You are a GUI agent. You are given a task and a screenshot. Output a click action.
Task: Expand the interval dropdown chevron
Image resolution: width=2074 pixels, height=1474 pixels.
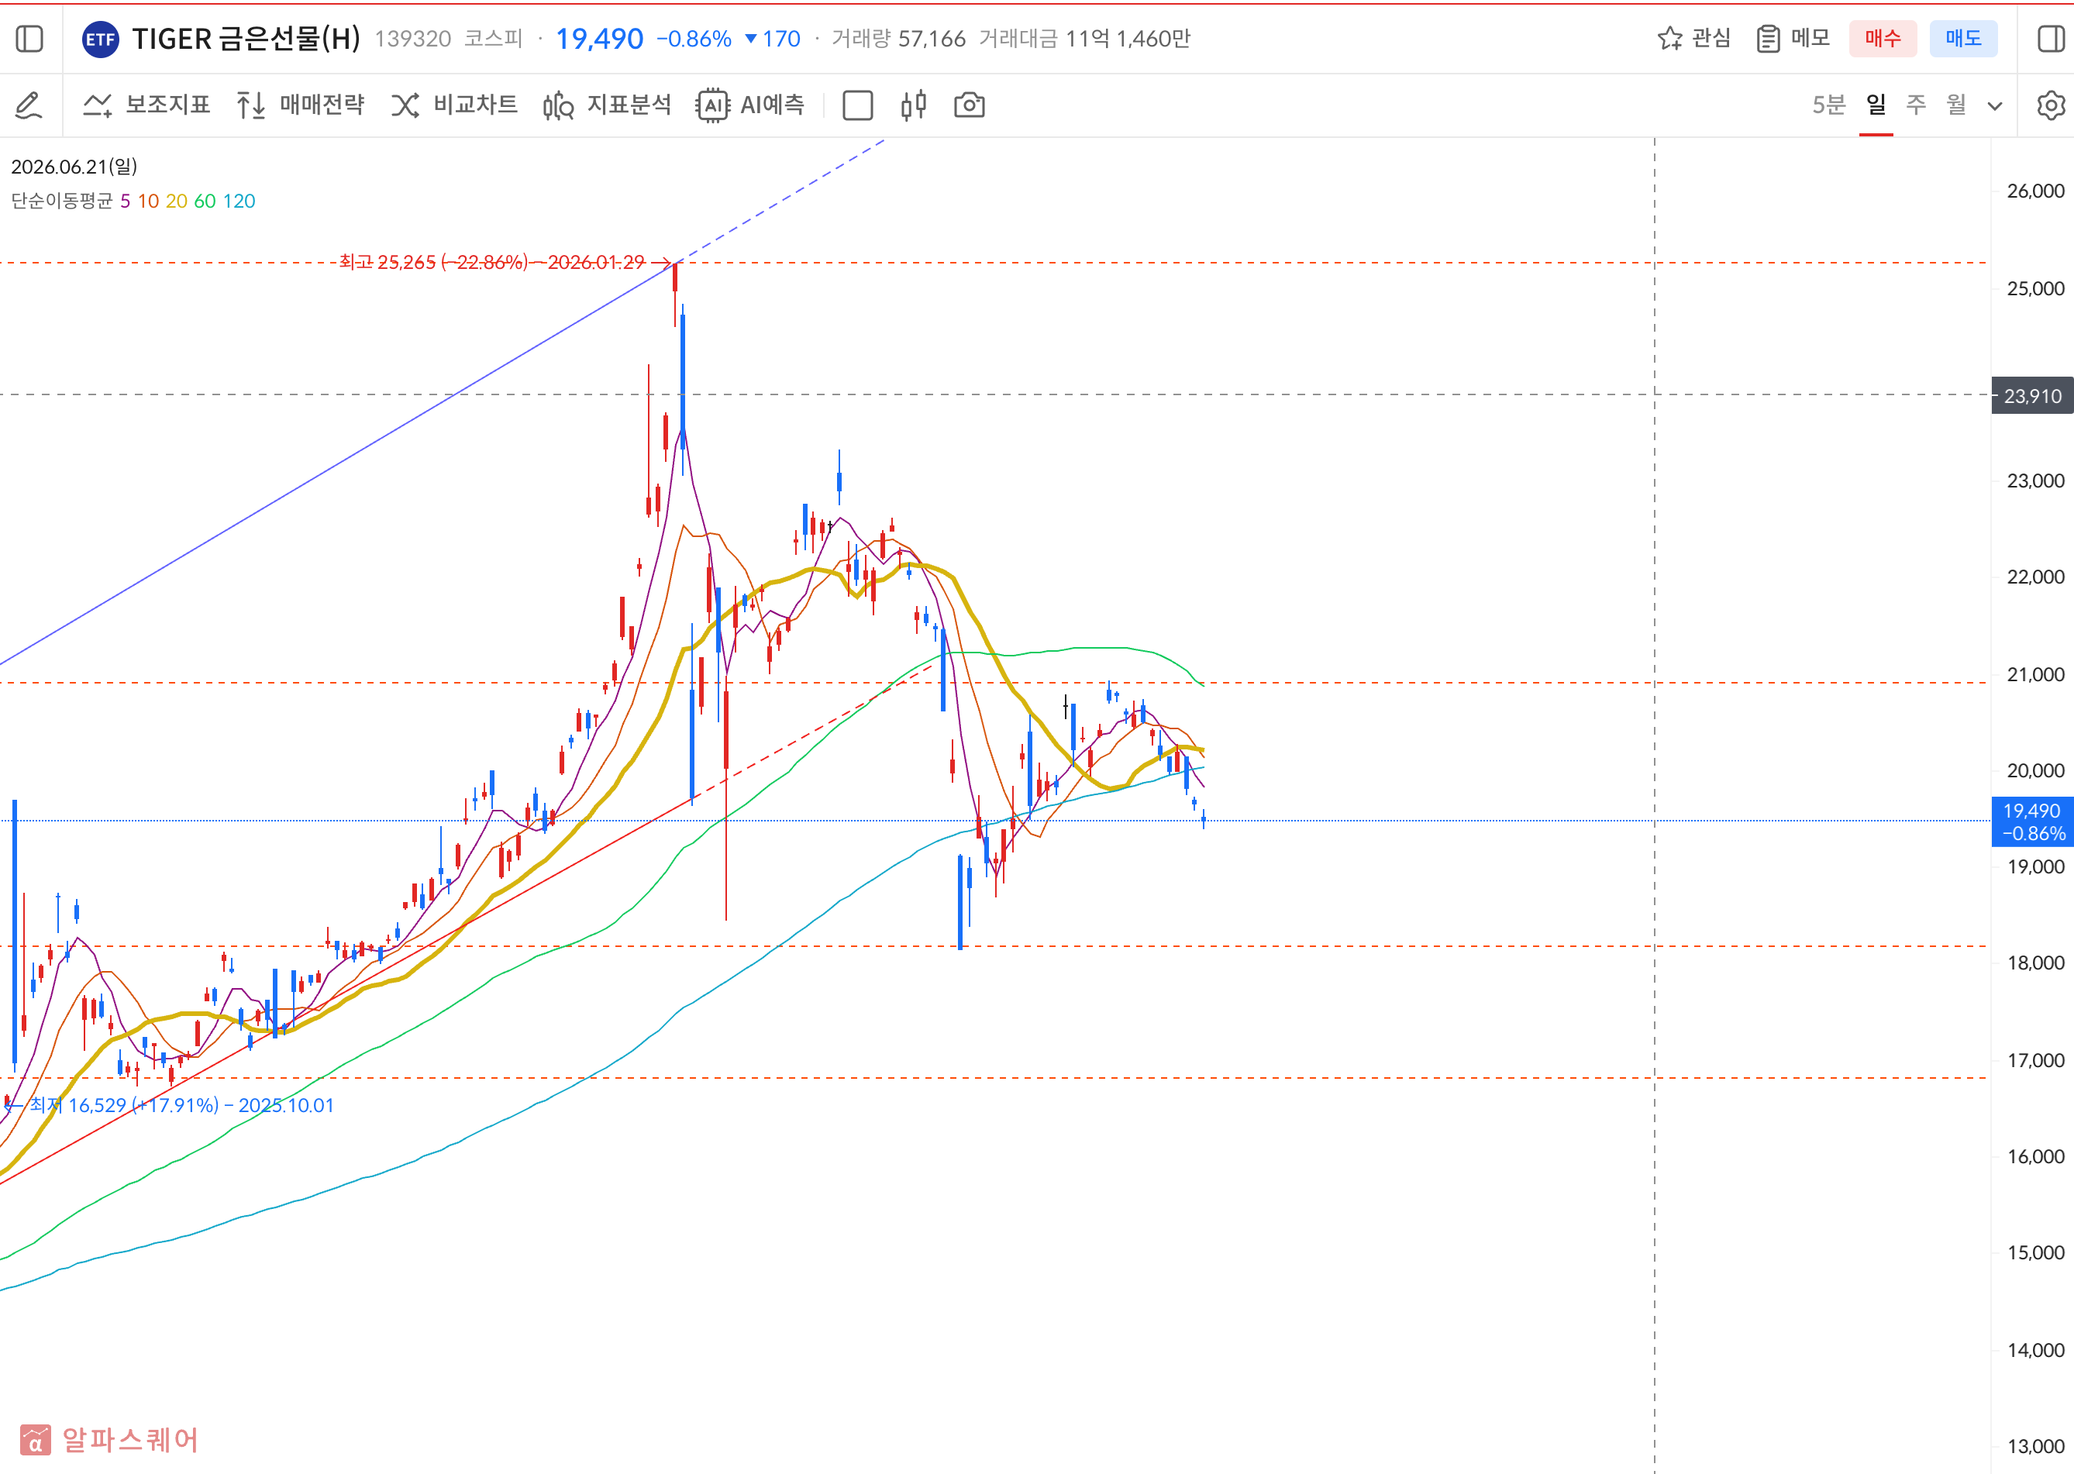click(1995, 106)
